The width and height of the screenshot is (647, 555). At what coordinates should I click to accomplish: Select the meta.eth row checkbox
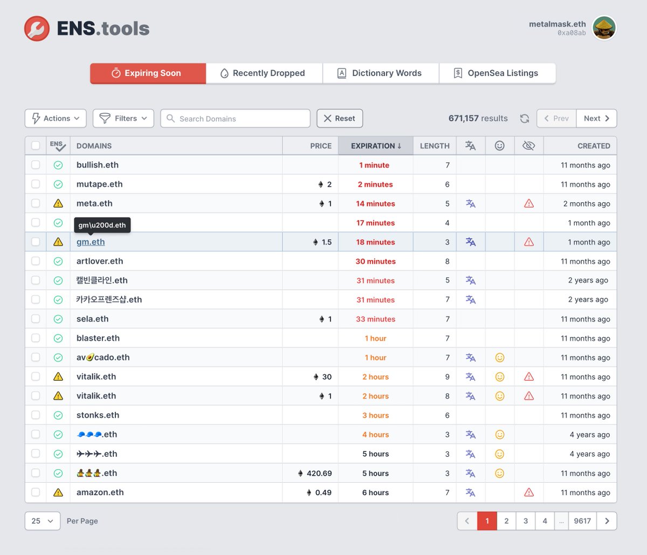(36, 203)
